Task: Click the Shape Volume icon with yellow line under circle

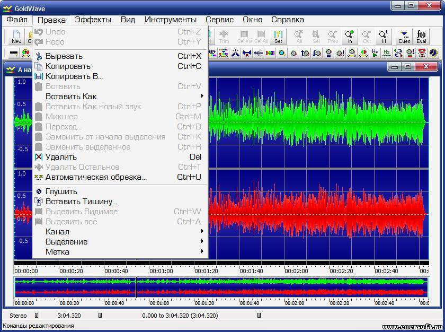Action: (x=352, y=53)
